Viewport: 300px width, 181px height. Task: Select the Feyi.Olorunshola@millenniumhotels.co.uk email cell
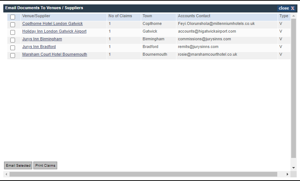tap(227, 25)
